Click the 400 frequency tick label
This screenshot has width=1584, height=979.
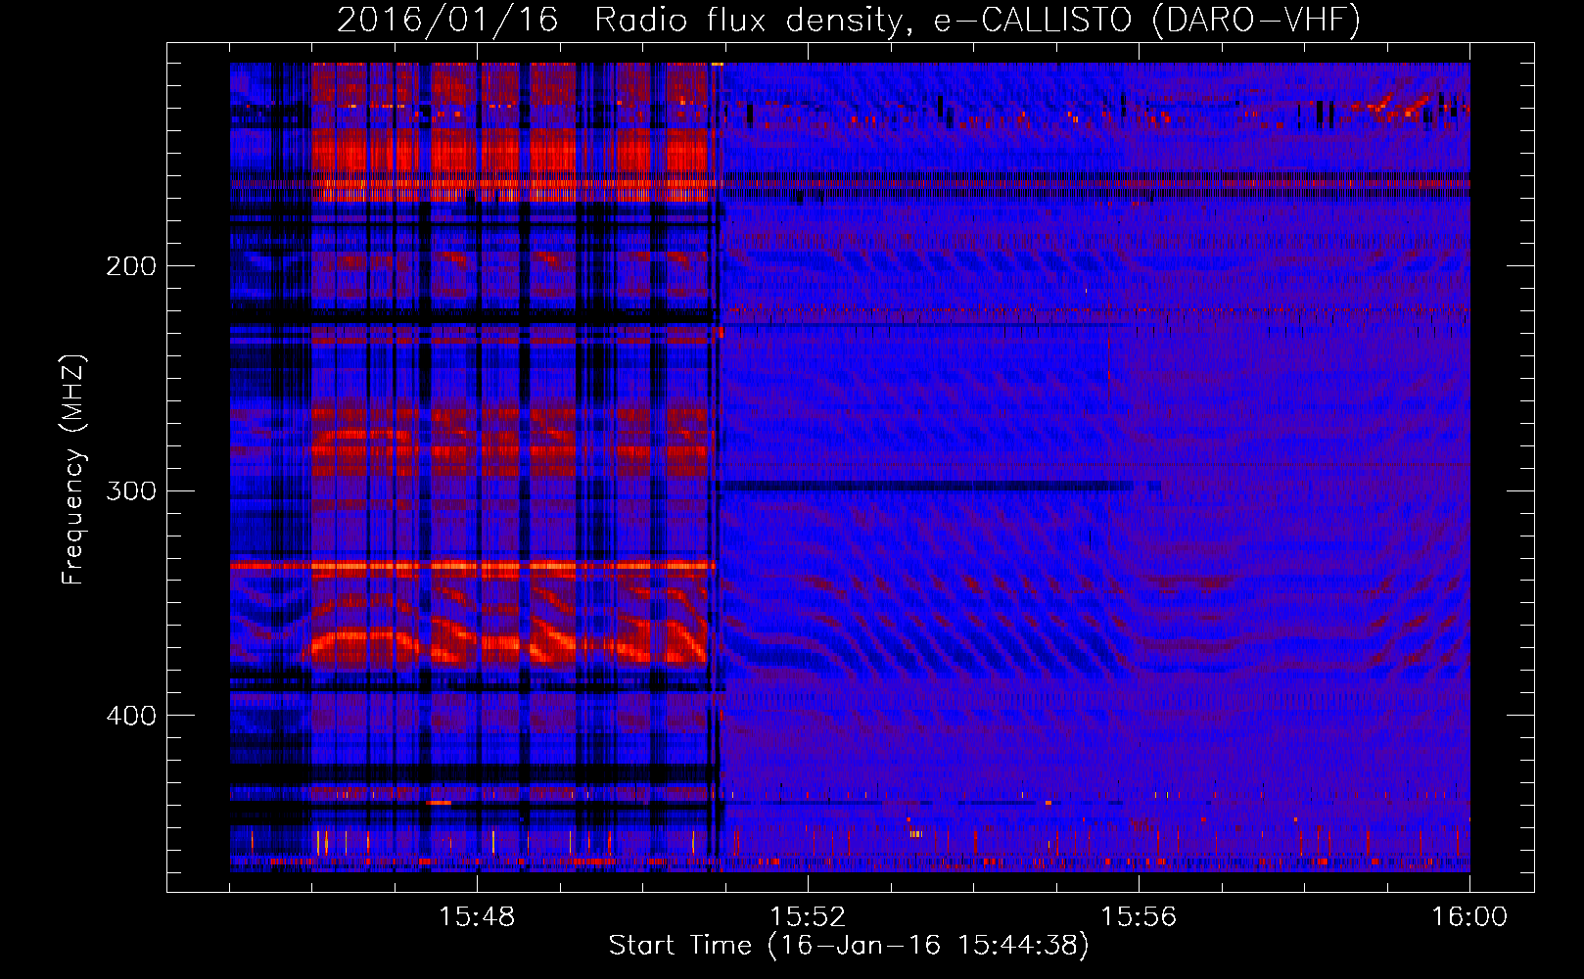131,716
